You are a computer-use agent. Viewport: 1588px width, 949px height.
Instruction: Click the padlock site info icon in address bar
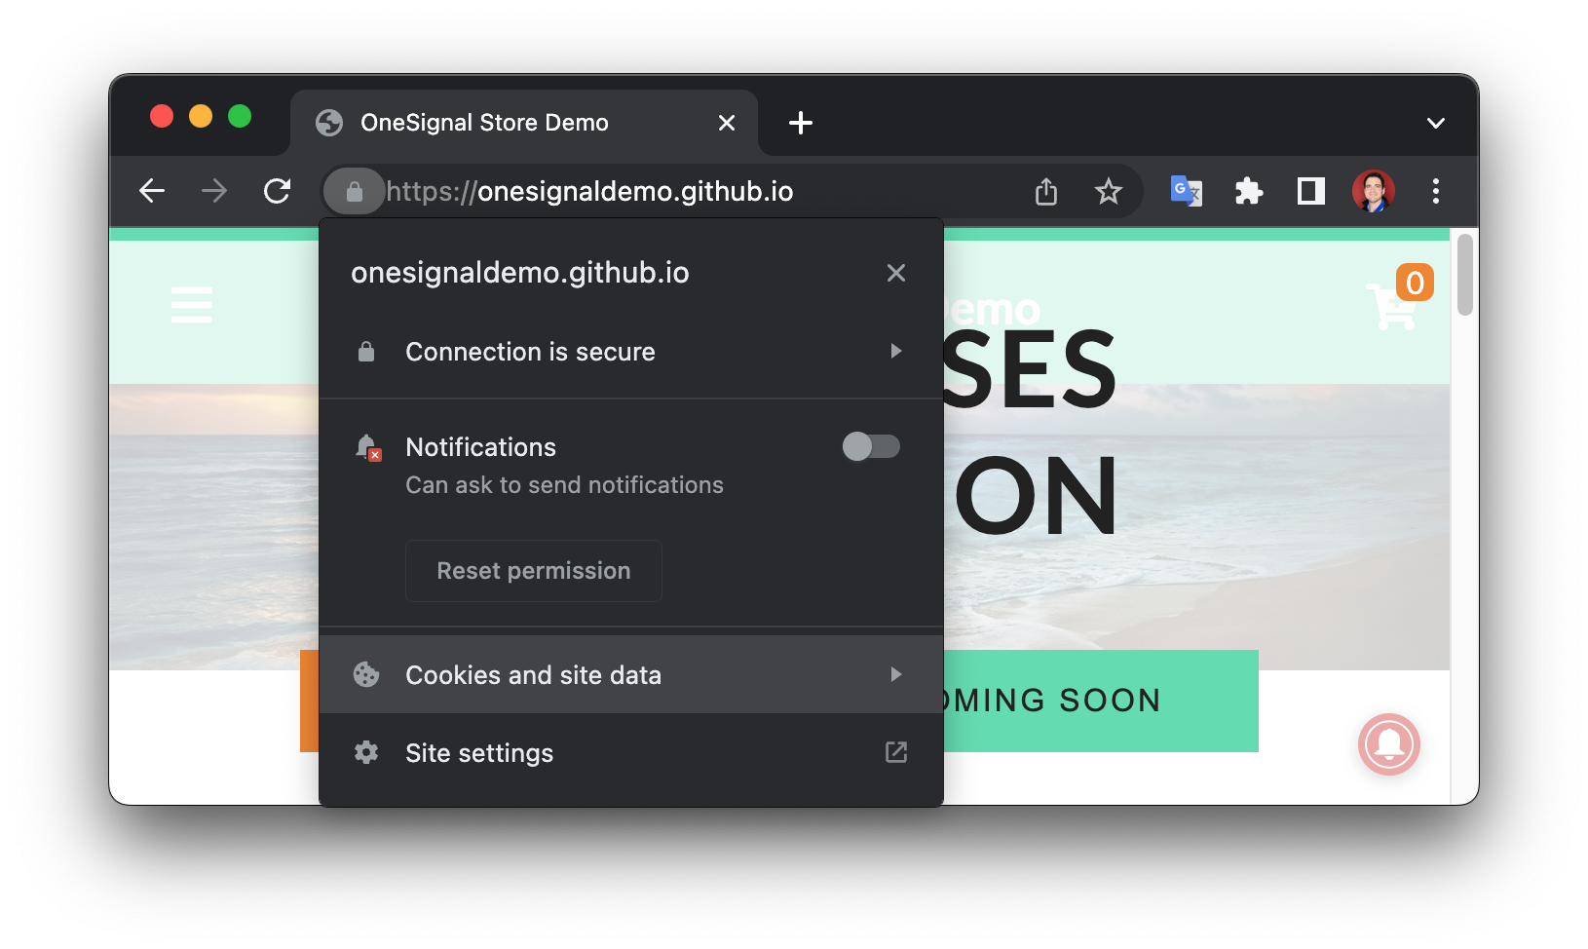point(355,191)
